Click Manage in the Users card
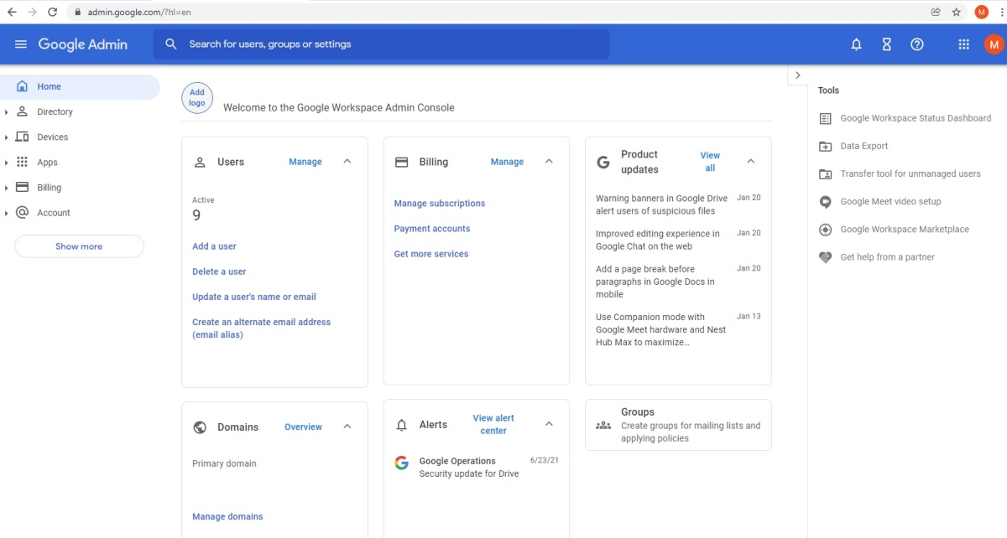1007x538 pixels. coord(305,162)
